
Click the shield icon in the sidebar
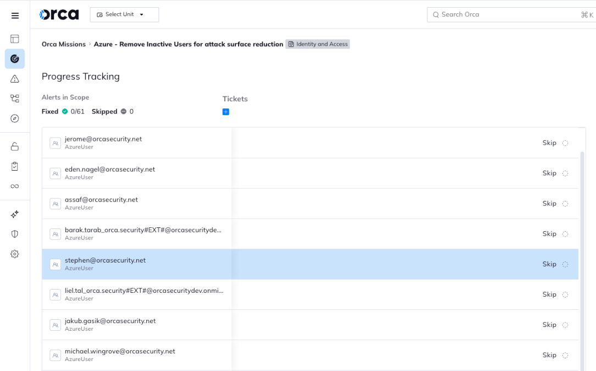[14, 233]
